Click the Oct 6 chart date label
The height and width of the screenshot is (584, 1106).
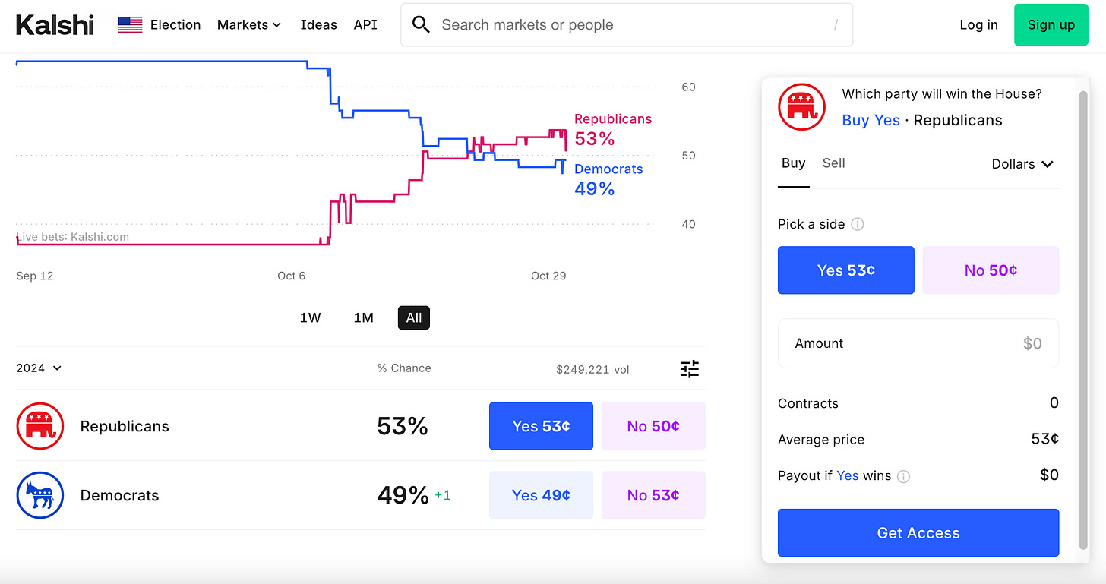pyautogui.click(x=291, y=276)
